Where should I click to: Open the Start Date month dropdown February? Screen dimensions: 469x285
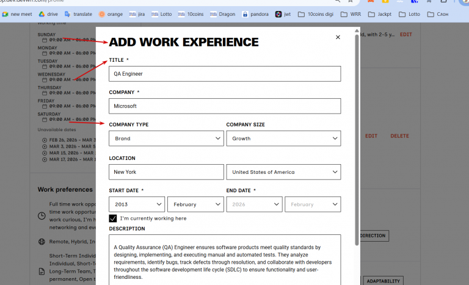195,204
